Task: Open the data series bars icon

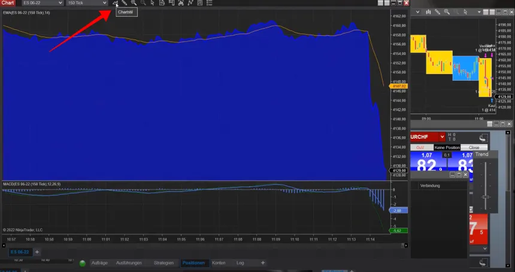Action: [x=181, y=3]
